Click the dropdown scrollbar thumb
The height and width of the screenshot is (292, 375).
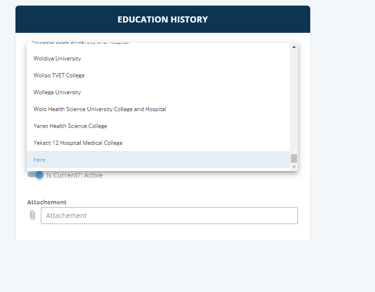tap(294, 158)
